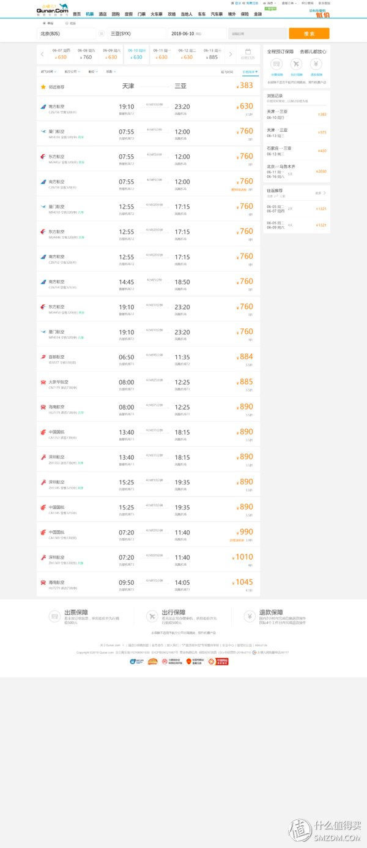Click the airplane guarantee icon in sidebar
Viewport: 367px width, 848px height.
[296, 64]
